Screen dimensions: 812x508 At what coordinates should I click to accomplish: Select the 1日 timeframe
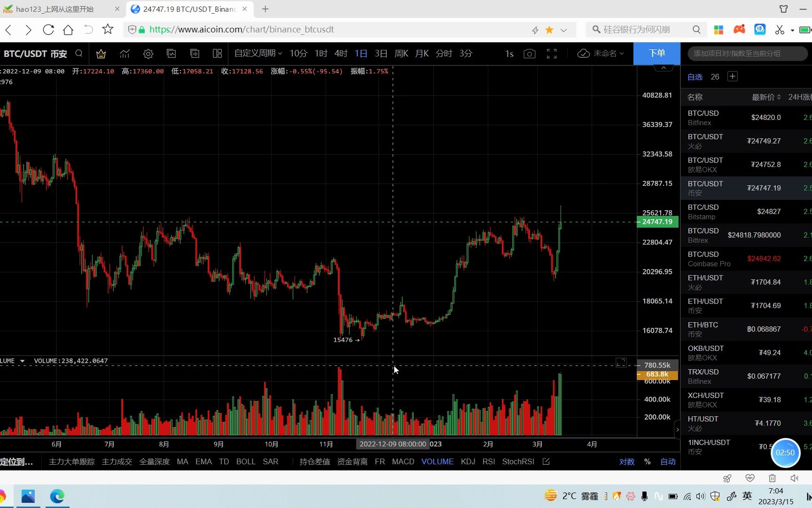click(x=361, y=54)
